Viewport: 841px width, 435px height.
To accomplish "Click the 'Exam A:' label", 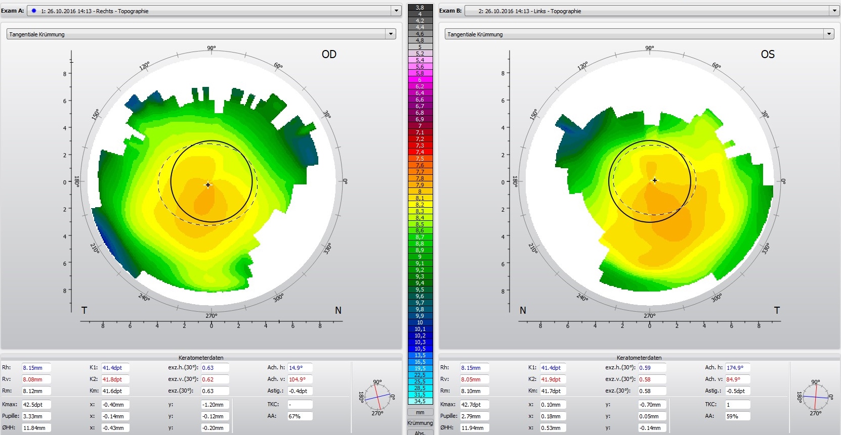I will tap(12, 11).
